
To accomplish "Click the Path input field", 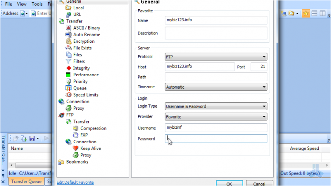I will [x=216, y=77].
